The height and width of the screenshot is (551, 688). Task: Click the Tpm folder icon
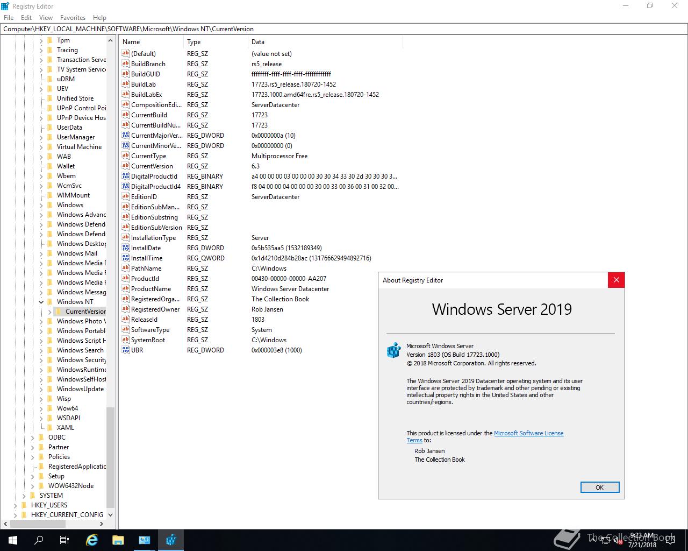50,40
